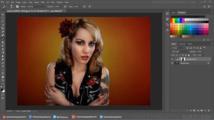
Task: Delete layer with trash icon in Layers panel
Action: point(209,111)
